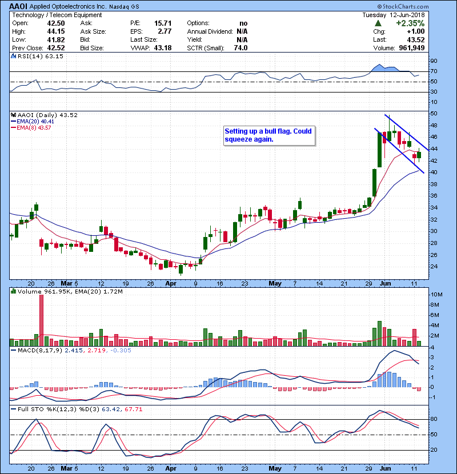Click the High value 44.15
The image size is (457, 474).
pyautogui.click(x=56, y=31)
